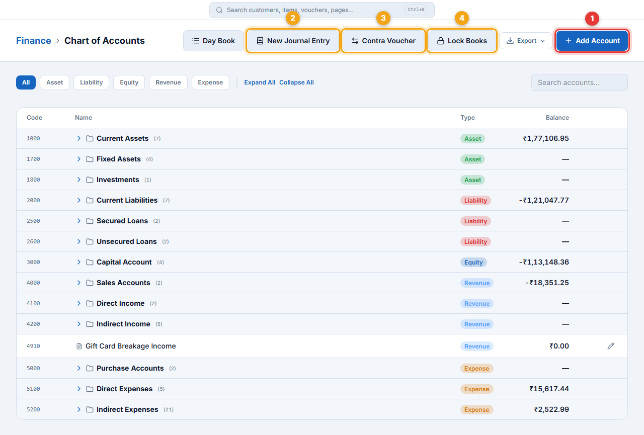Click the folder icon beside Indirect Expenses
This screenshot has width=644, height=435.
tap(90, 409)
